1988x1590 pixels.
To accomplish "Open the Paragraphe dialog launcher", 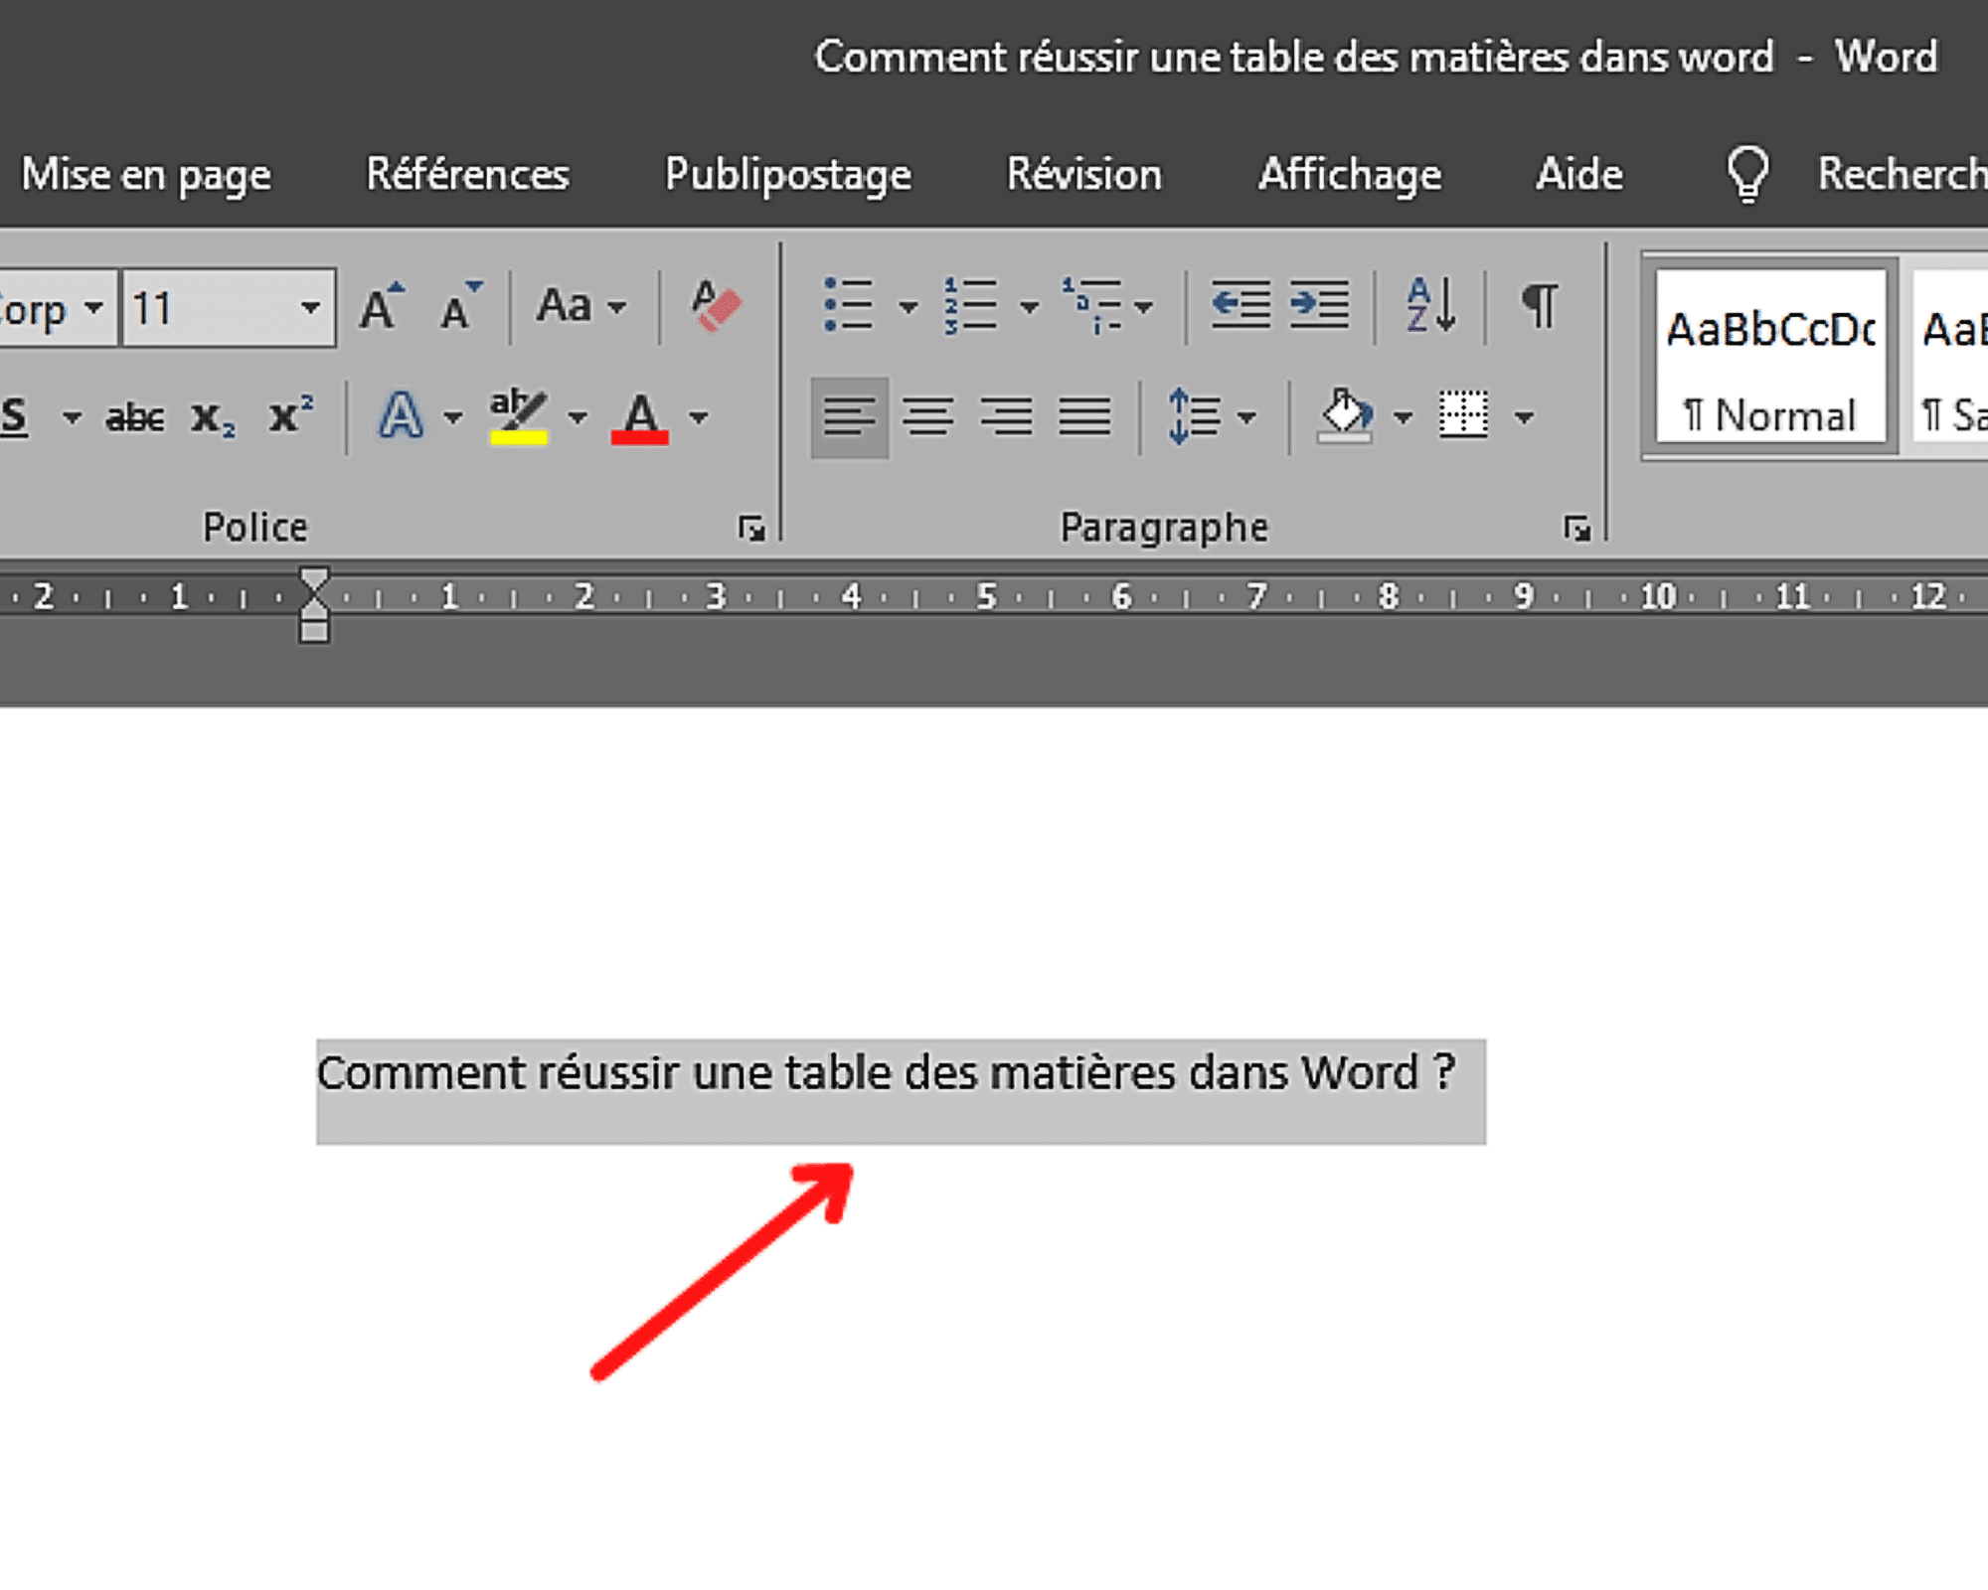I will pyautogui.click(x=1575, y=528).
